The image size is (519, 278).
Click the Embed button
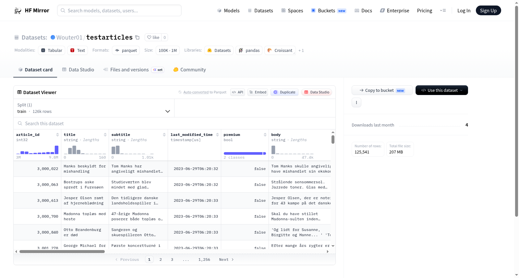tap(258, 92)
